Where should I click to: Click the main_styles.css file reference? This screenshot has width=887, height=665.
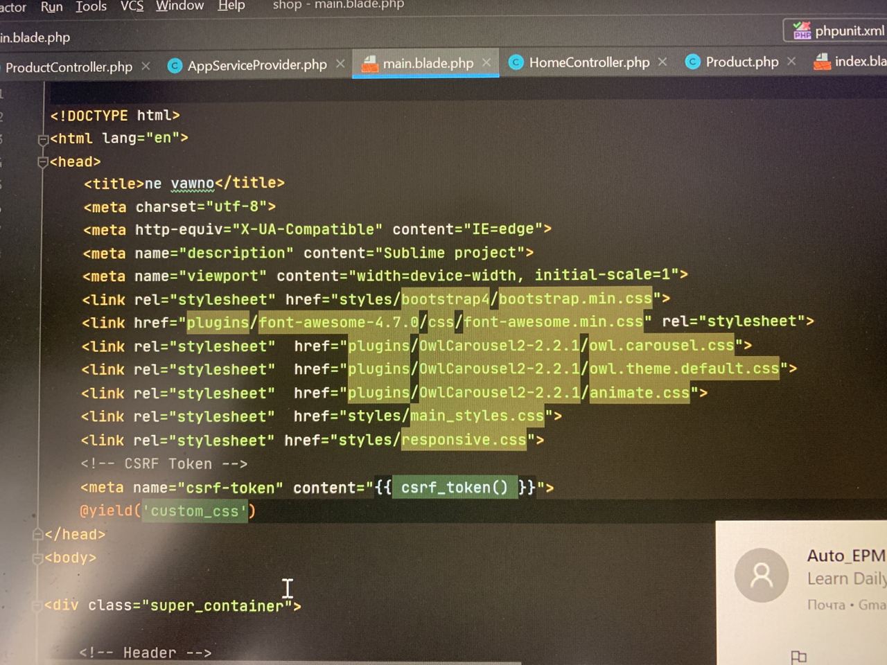477,416
